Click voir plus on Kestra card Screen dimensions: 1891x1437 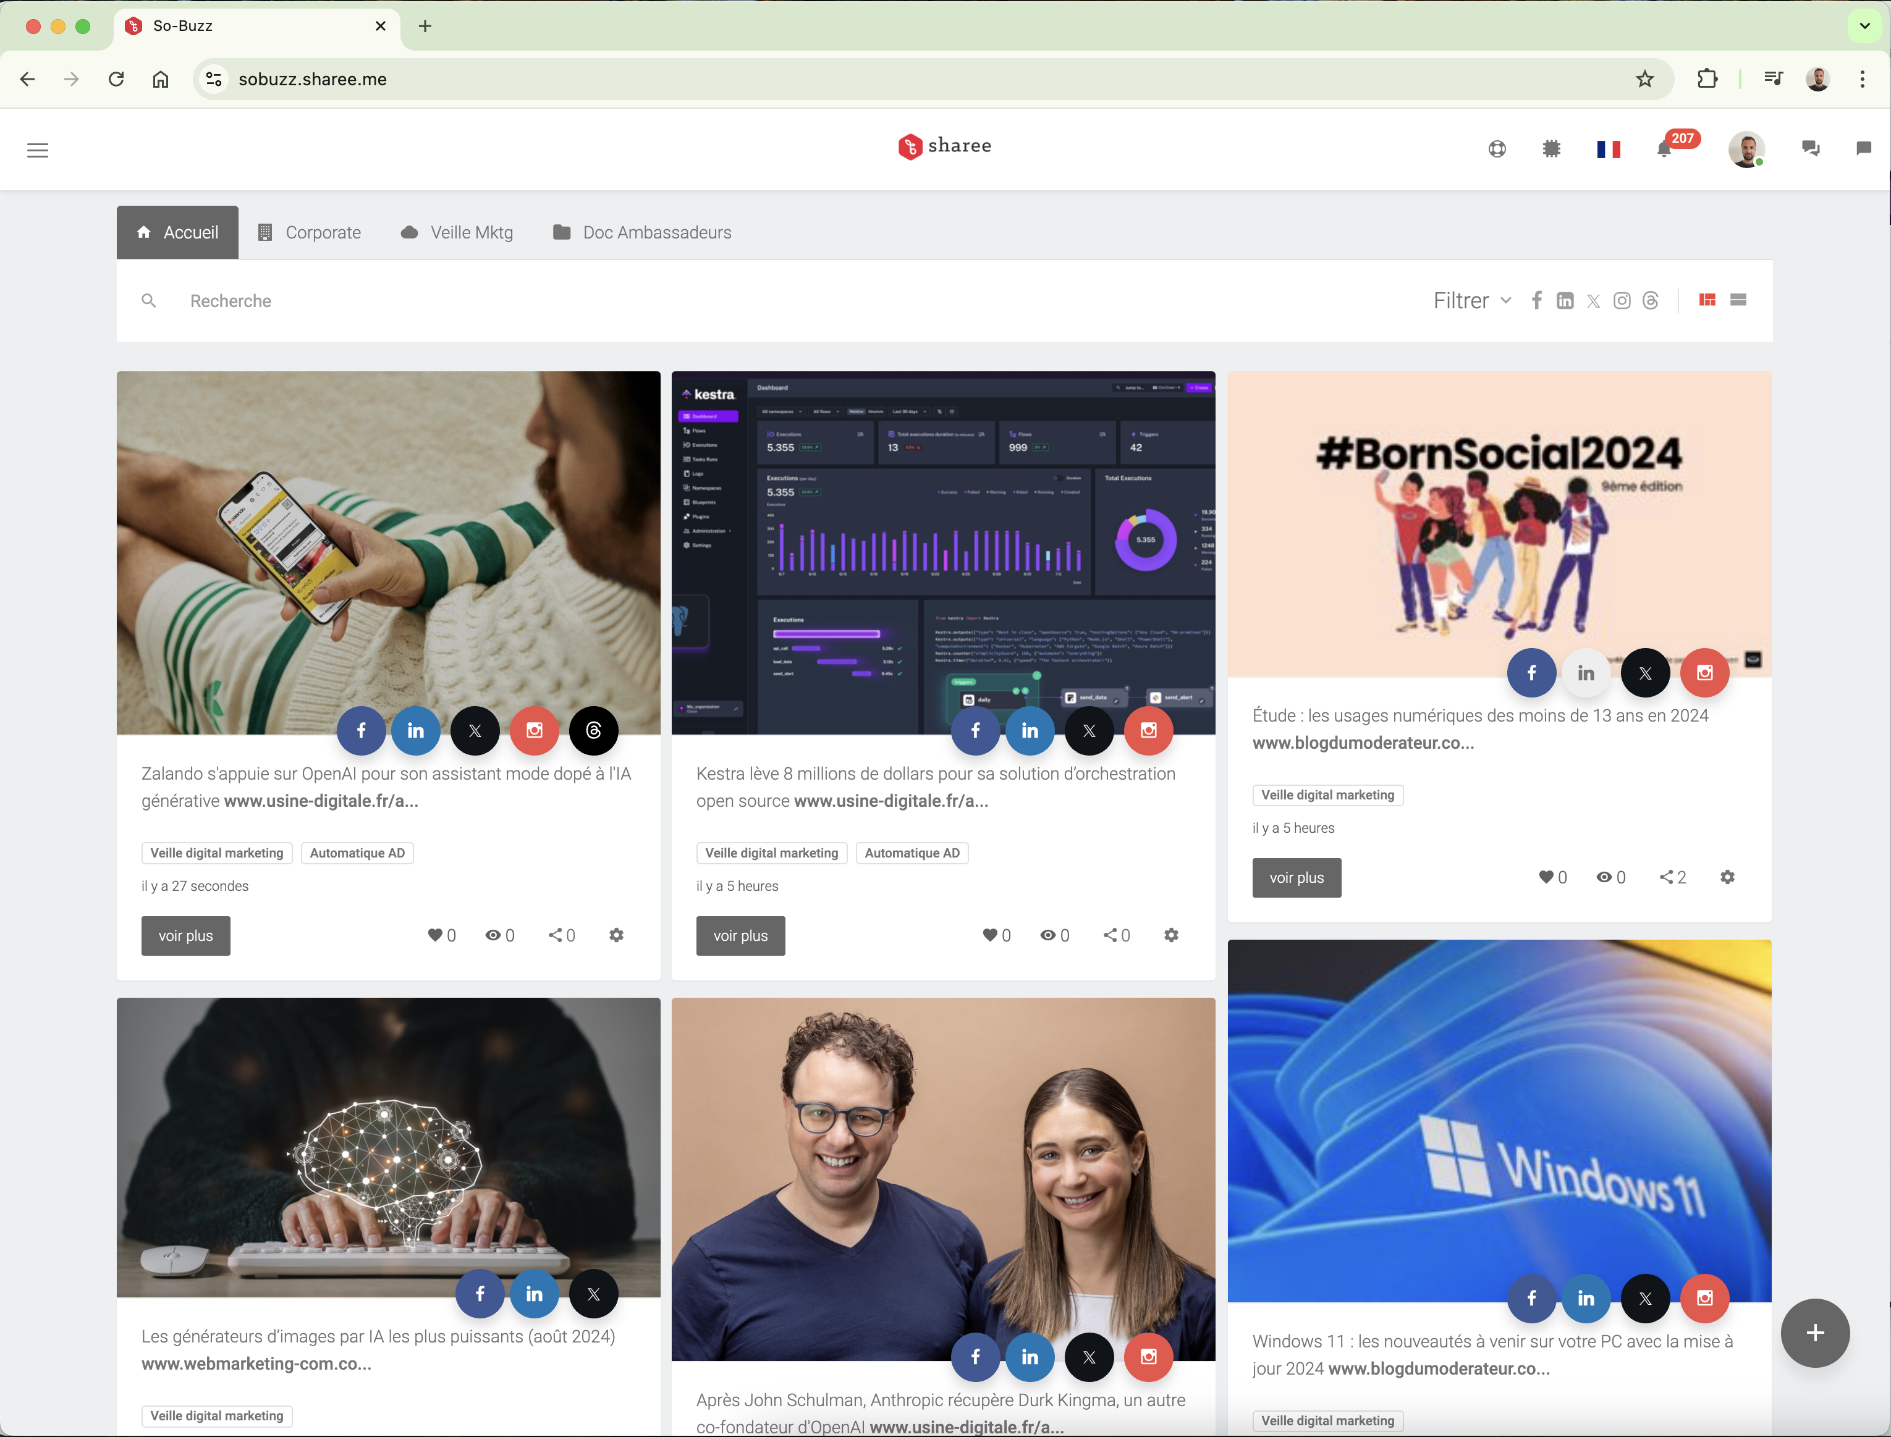pos(740,936)
